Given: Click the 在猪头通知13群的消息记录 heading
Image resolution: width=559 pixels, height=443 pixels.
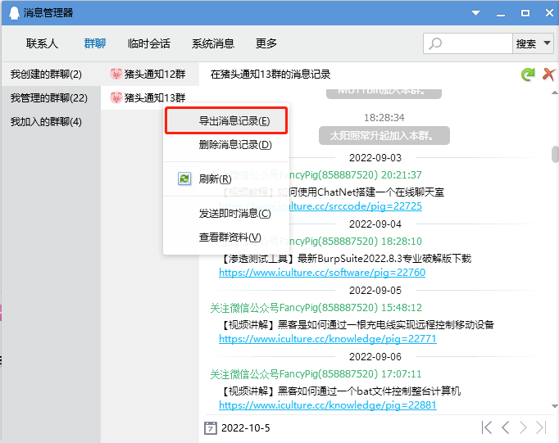Looking at the screenshot, I should click(270, 74).
